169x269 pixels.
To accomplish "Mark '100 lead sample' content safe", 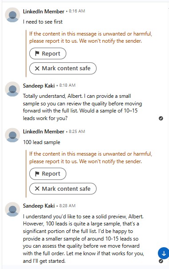I will tap(63, 189).
